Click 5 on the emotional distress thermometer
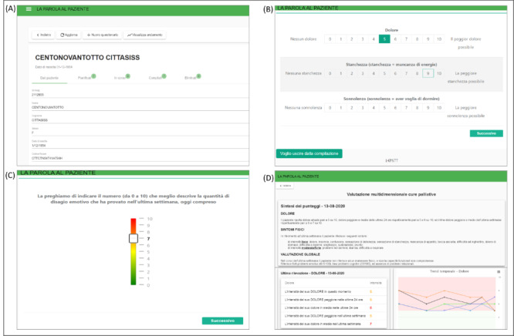Viewport: 514px width, 336px height. (x=148, y=252)
